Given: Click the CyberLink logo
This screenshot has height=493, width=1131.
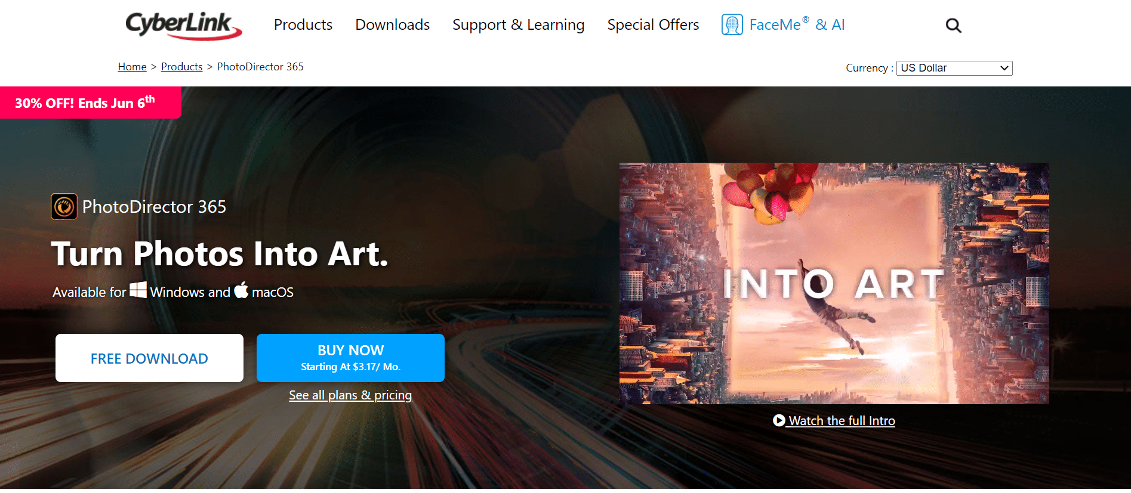Looking at the screenshot, I should click(x=183, y=26).
